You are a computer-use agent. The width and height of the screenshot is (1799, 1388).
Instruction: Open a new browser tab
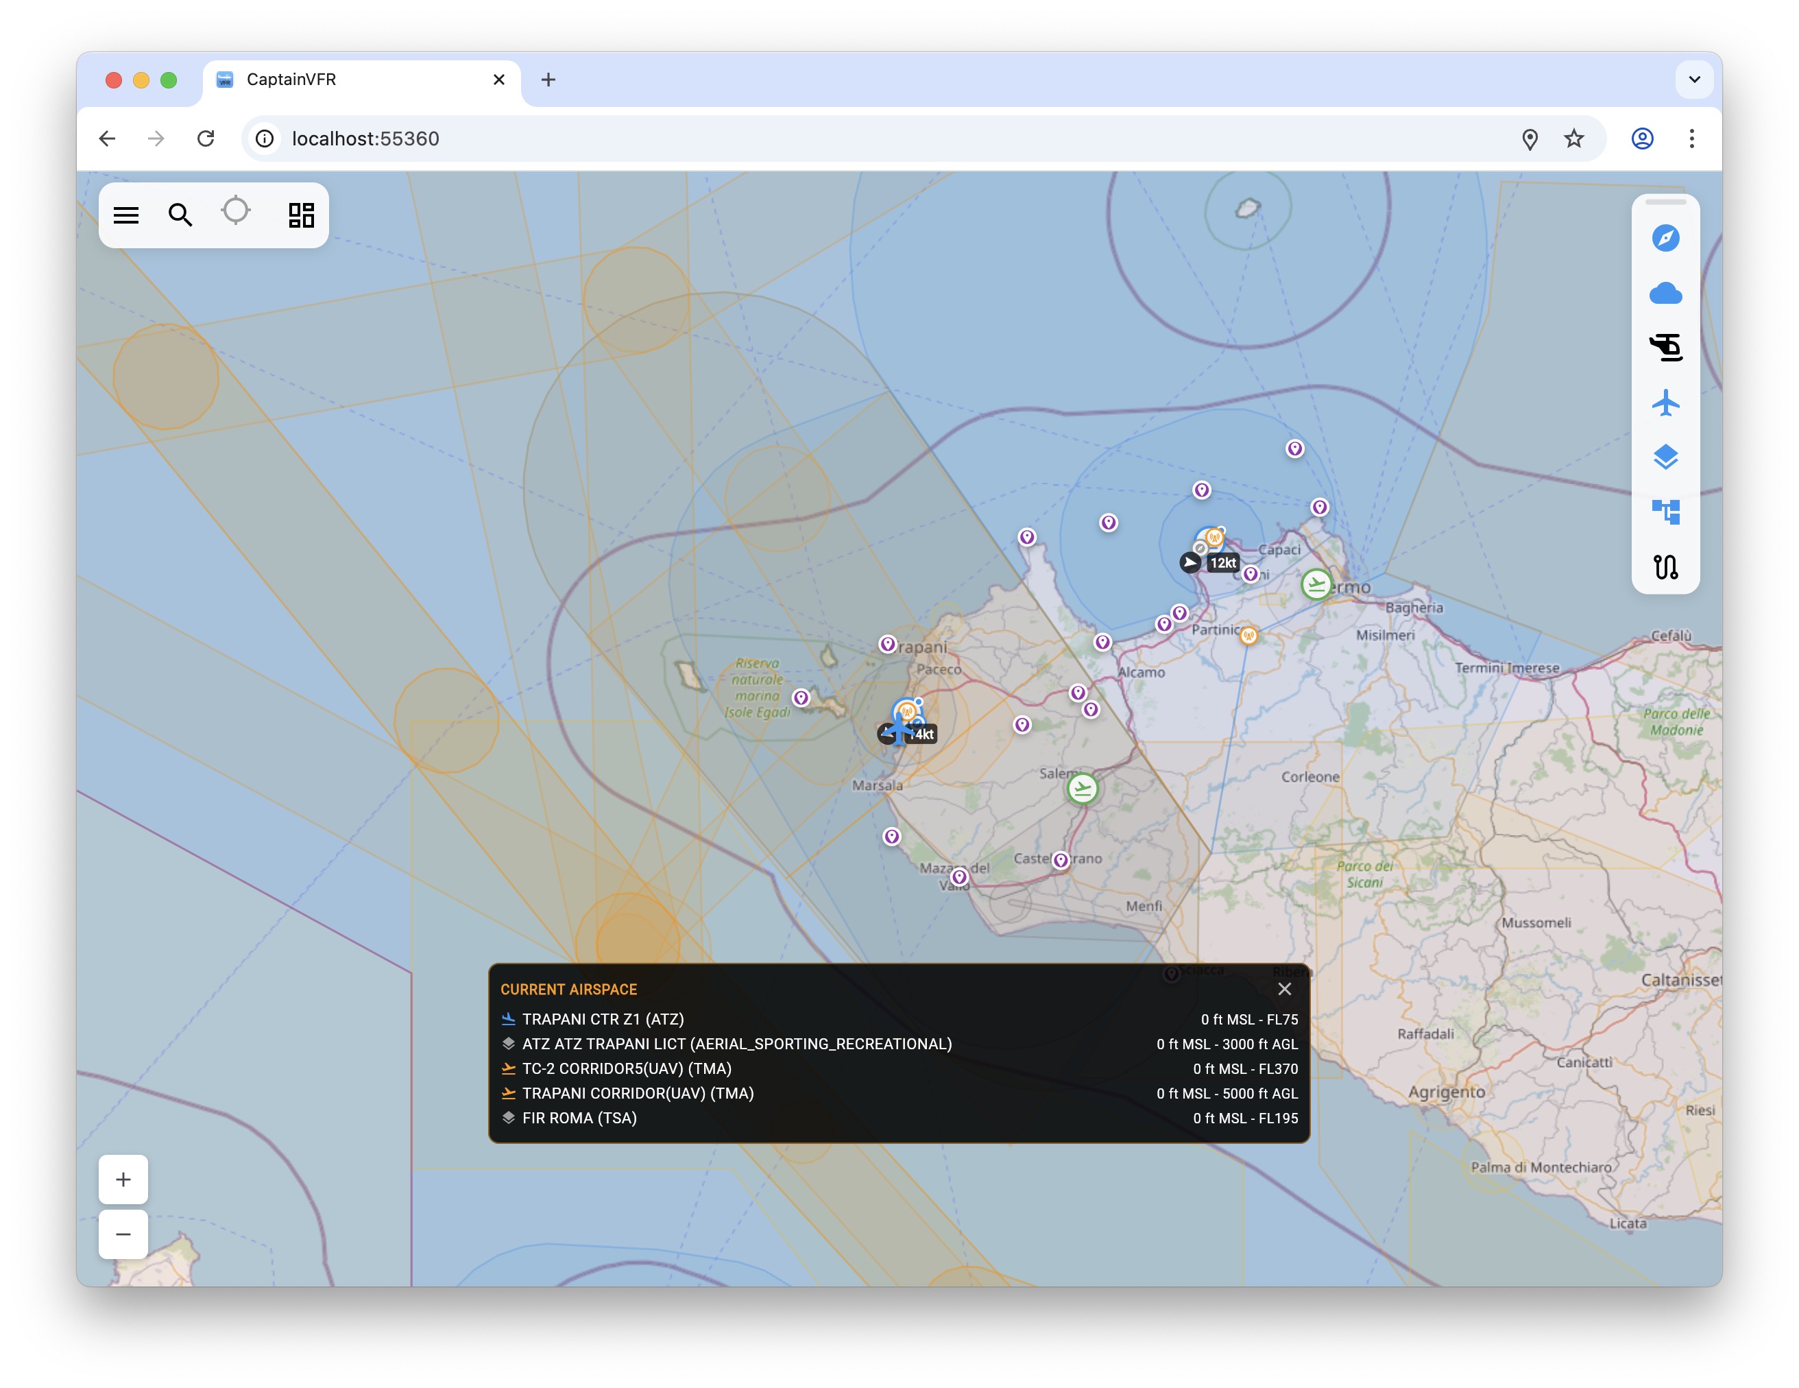point(548,80)
